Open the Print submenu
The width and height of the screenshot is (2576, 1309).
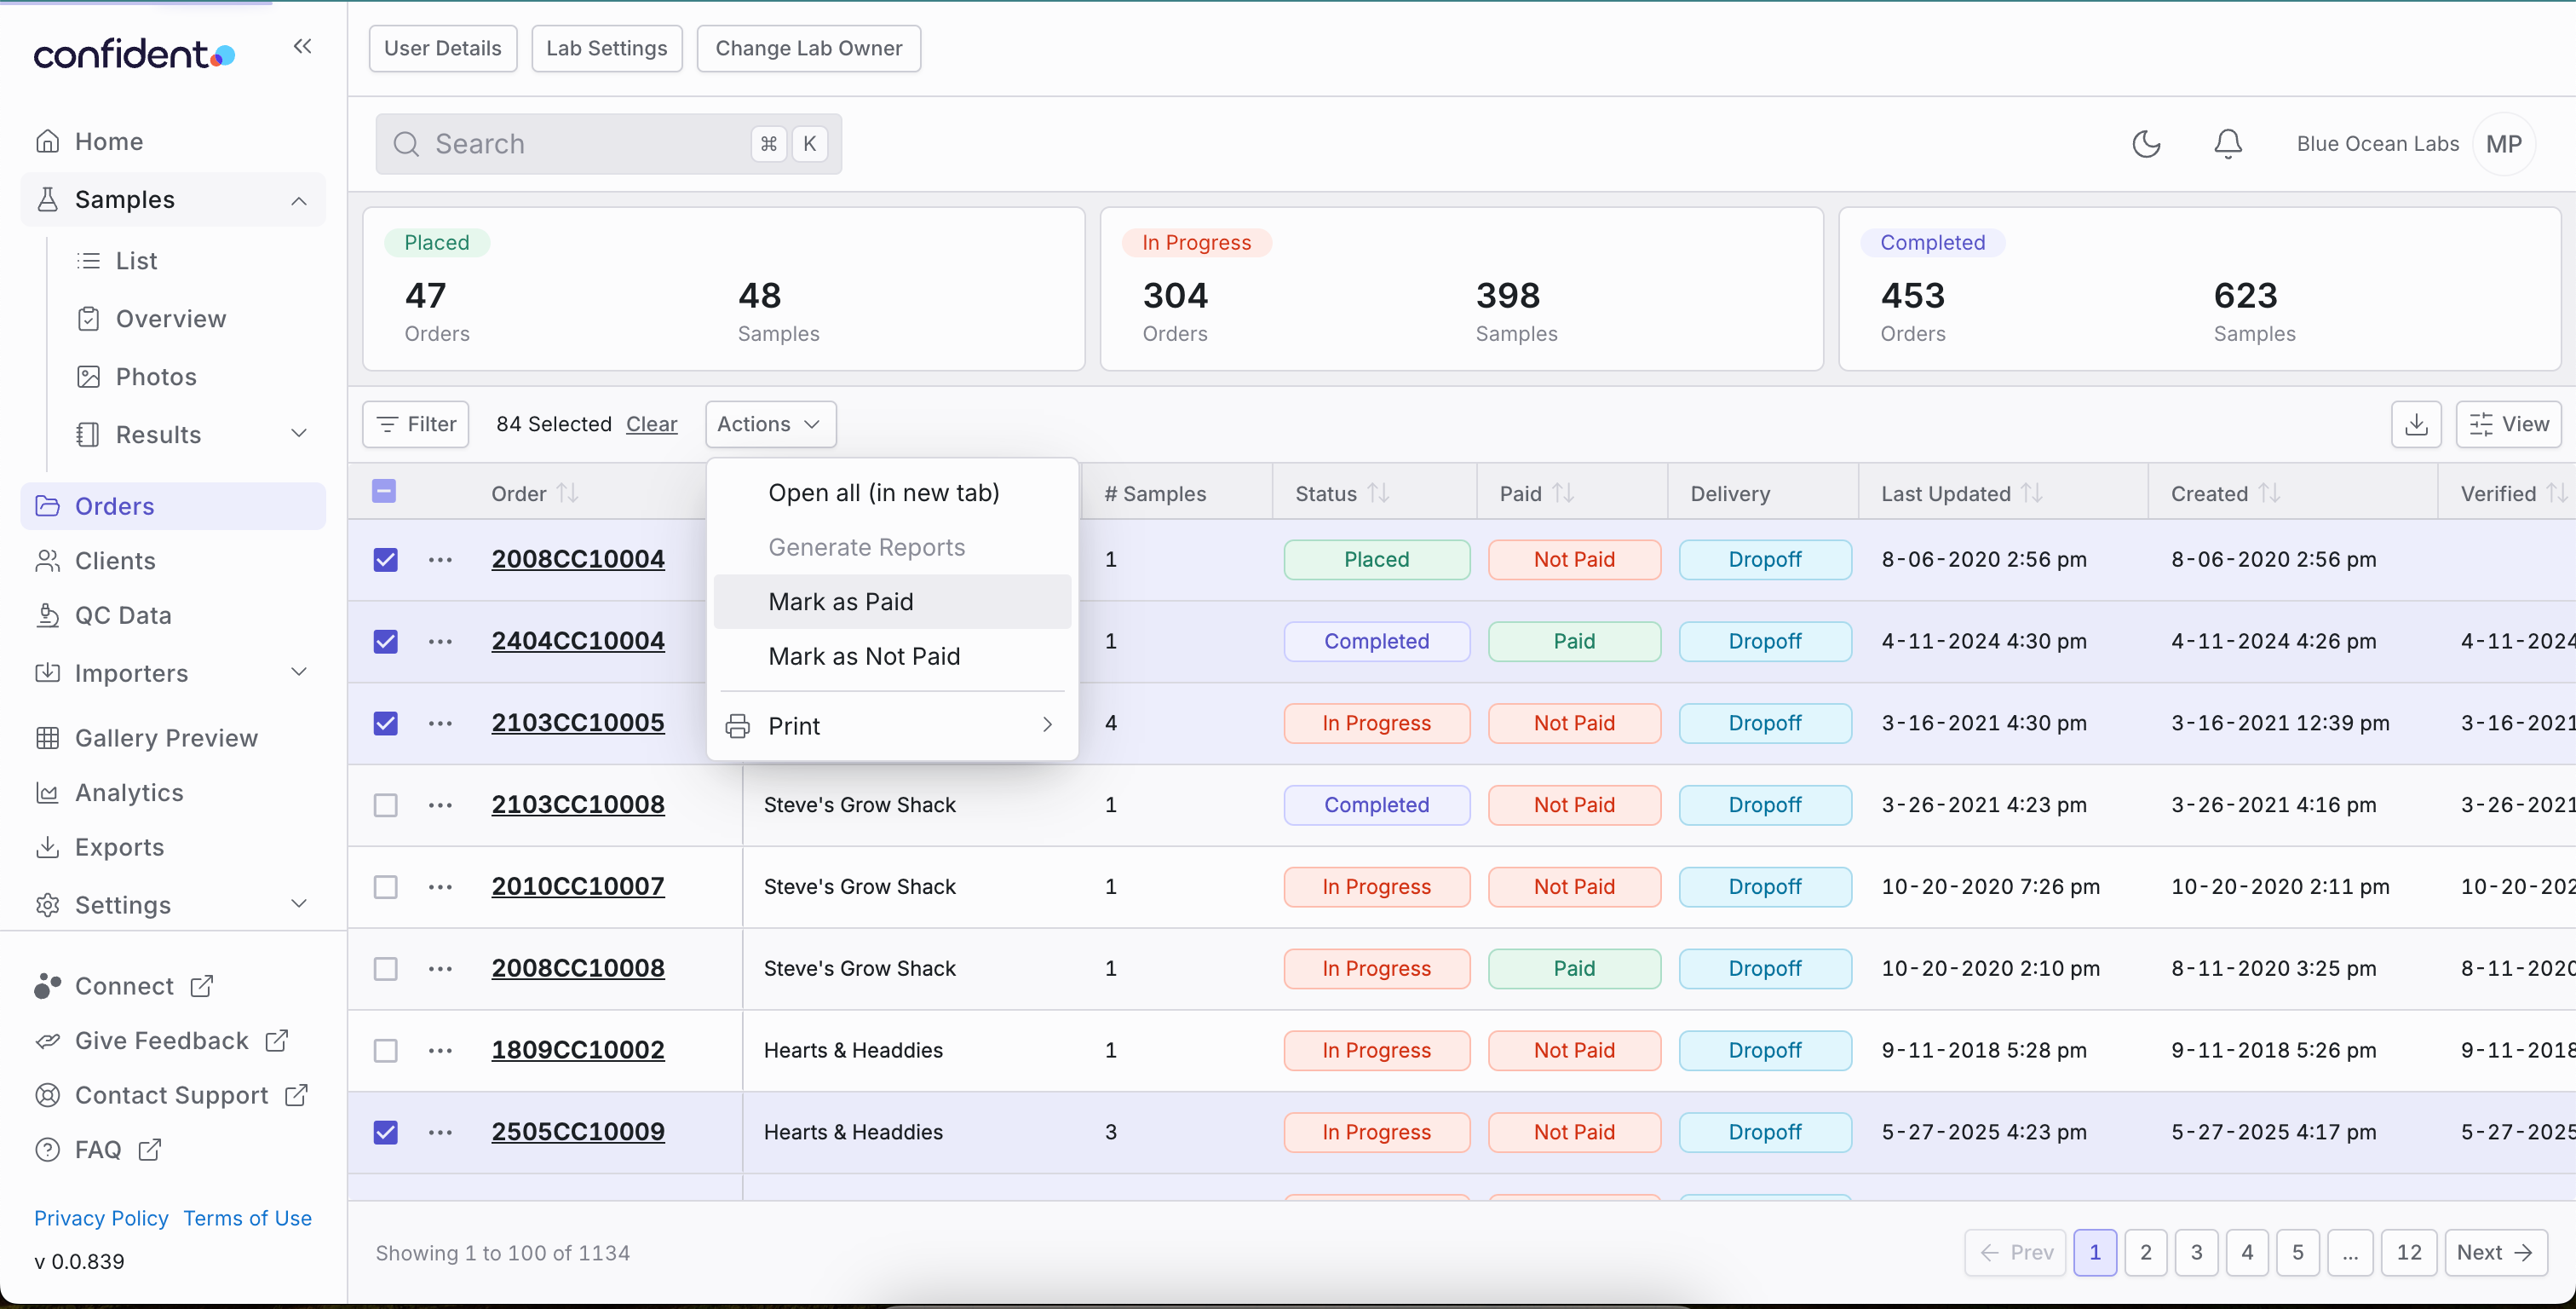[892, 727]
